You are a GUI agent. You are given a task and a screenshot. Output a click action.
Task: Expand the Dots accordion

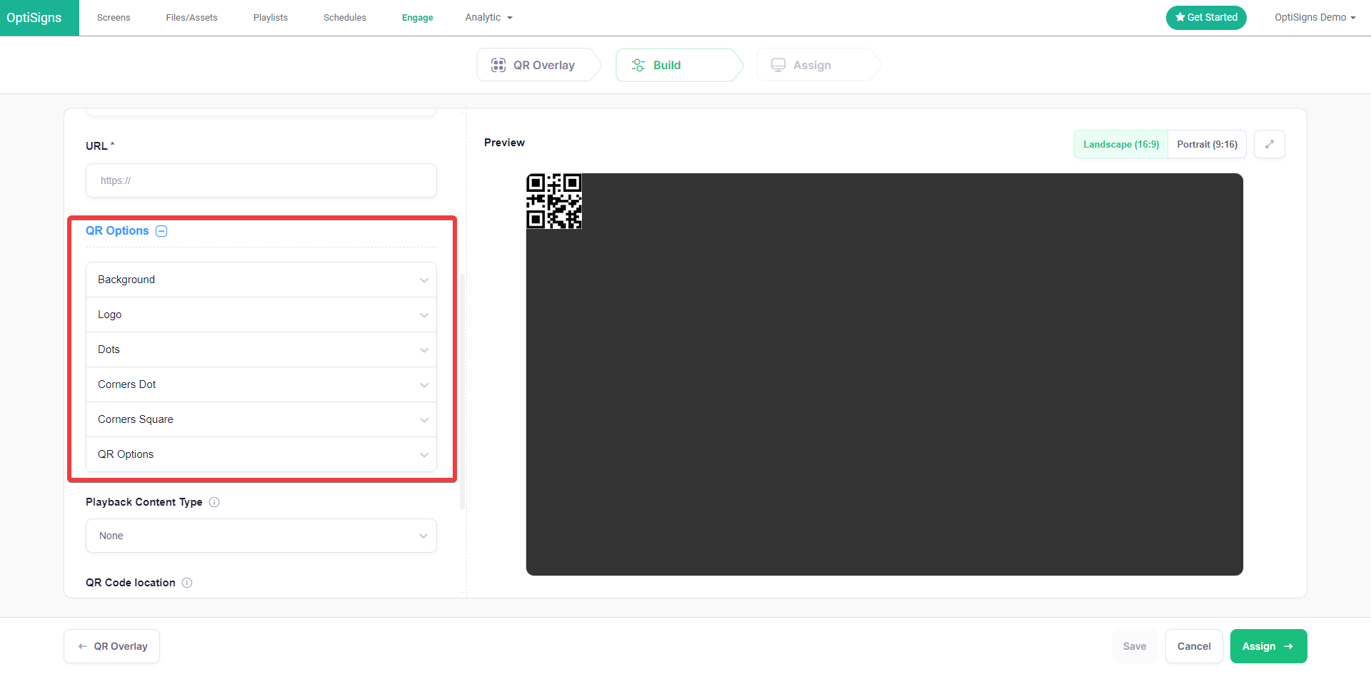[x=261, y=349]
